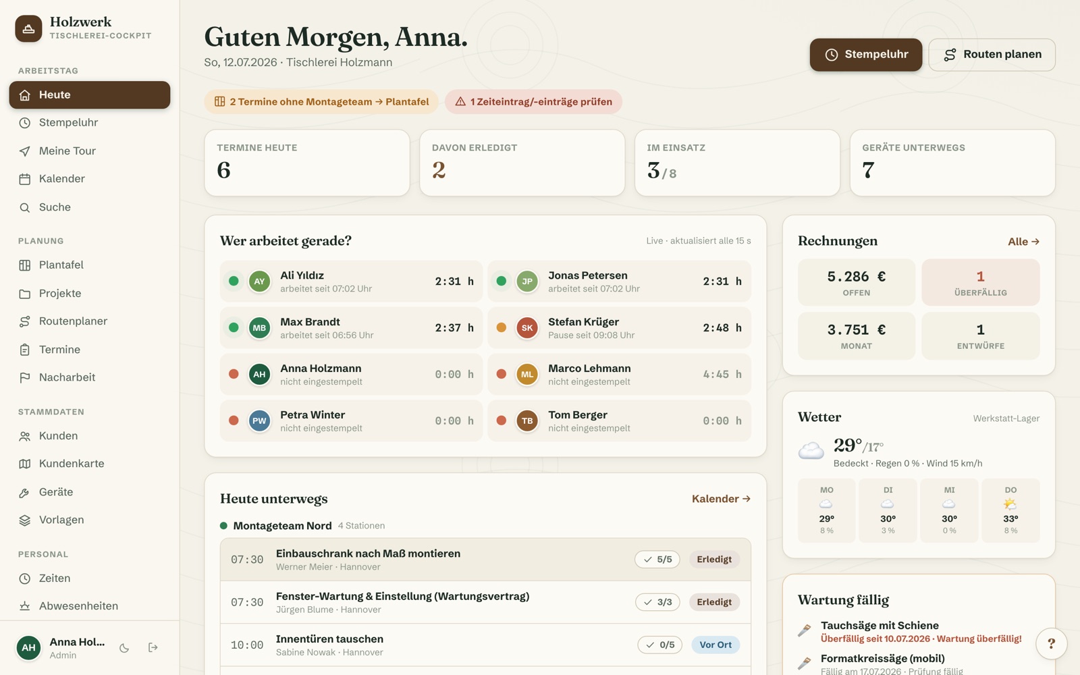Click the AH avatar in the sidebar footer
This screenshot has height=675, width=1080.
coord(28,648)
